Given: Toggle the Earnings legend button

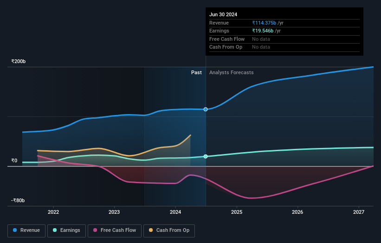Looking at the screenshot, I should click(66, 230).
